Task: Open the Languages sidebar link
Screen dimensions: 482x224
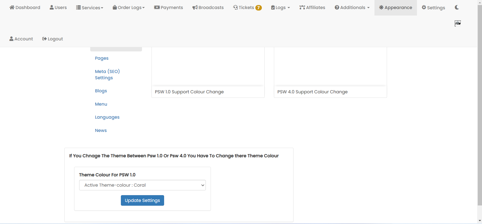Action: click(107, 117)
